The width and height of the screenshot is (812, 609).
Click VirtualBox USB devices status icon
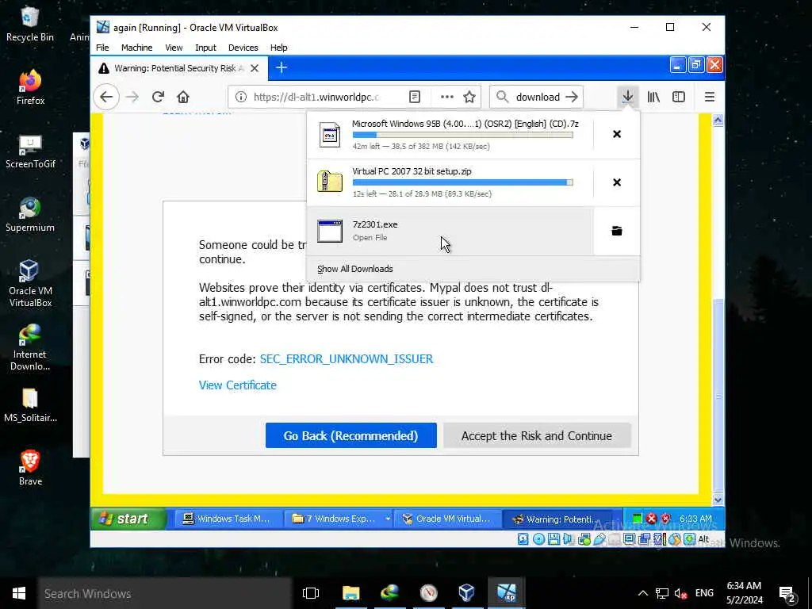599,539
